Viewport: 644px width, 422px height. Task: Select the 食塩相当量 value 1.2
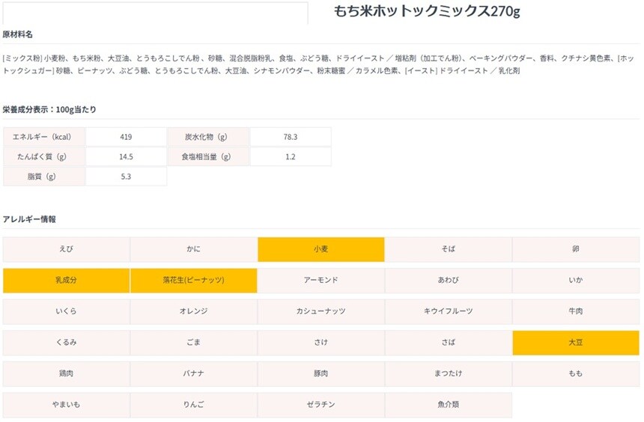coord(291,156)
